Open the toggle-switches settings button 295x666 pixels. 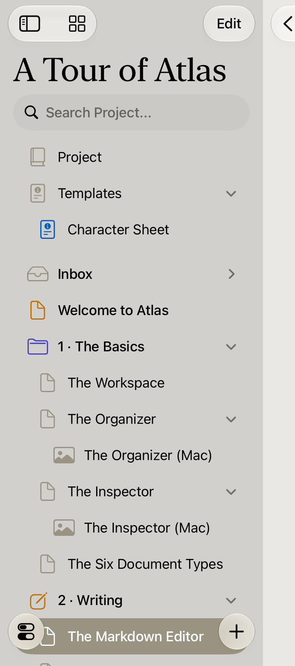point(26,631)
